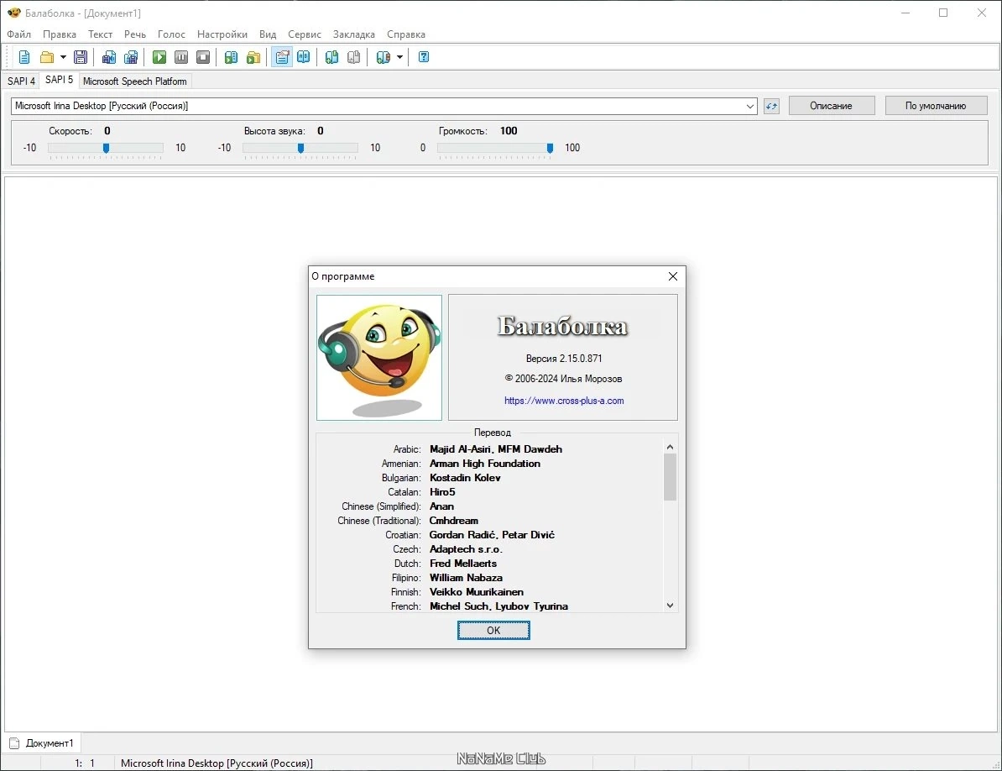
Task: Click the refresh voice icon beside dropdown
Action: click(772, 106)
